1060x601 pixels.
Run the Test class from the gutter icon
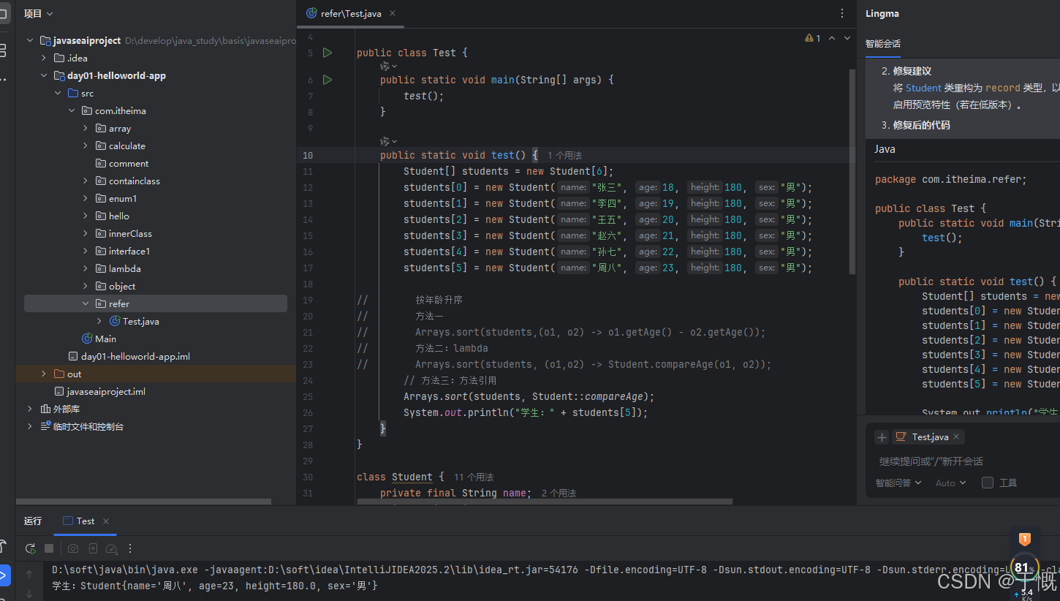(x=327, y=52)
